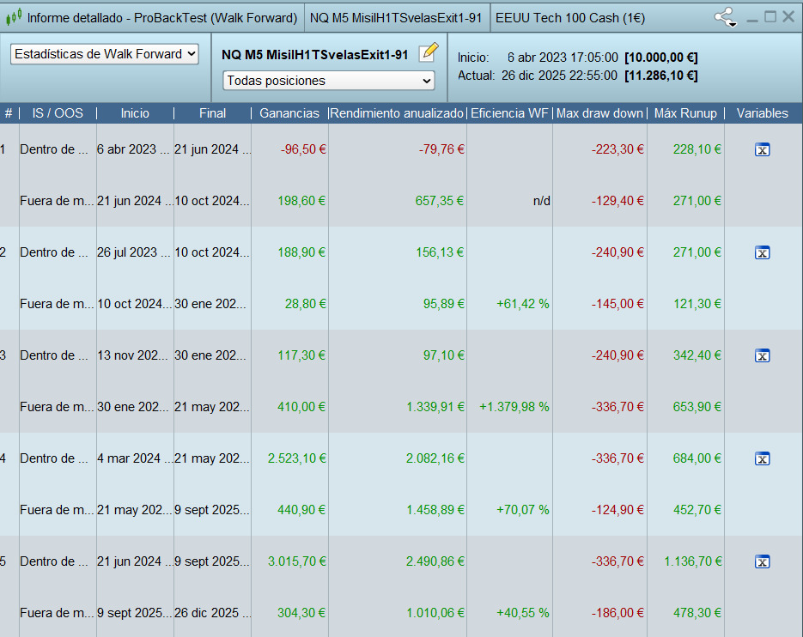This screenshot has width=803, height=637.
Task: Open variables spreadsheet icon for row 2
Action: tap(762, 252)
